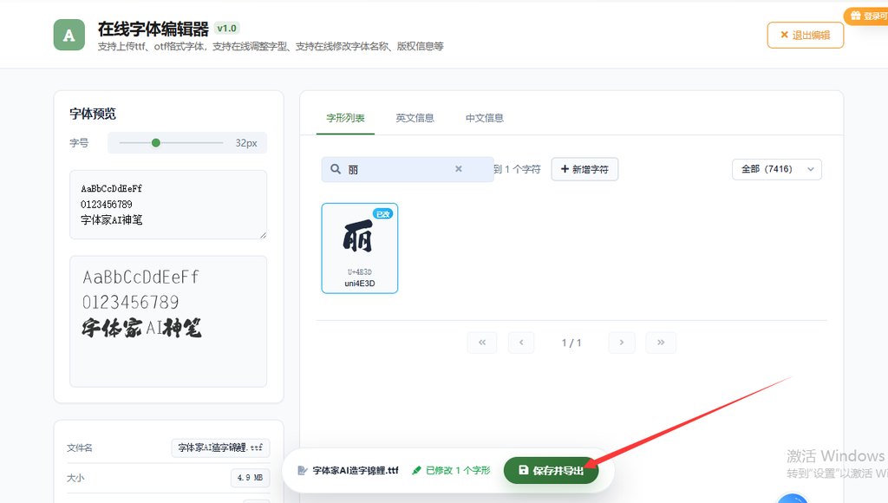Open the 全部 (7416) filter dropdown
This screenshot has width=888, height=503.
click(x=776, y=169)
